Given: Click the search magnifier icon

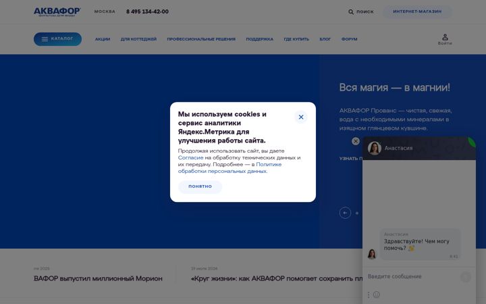Looking at the screenshot, I should (350, 11).
